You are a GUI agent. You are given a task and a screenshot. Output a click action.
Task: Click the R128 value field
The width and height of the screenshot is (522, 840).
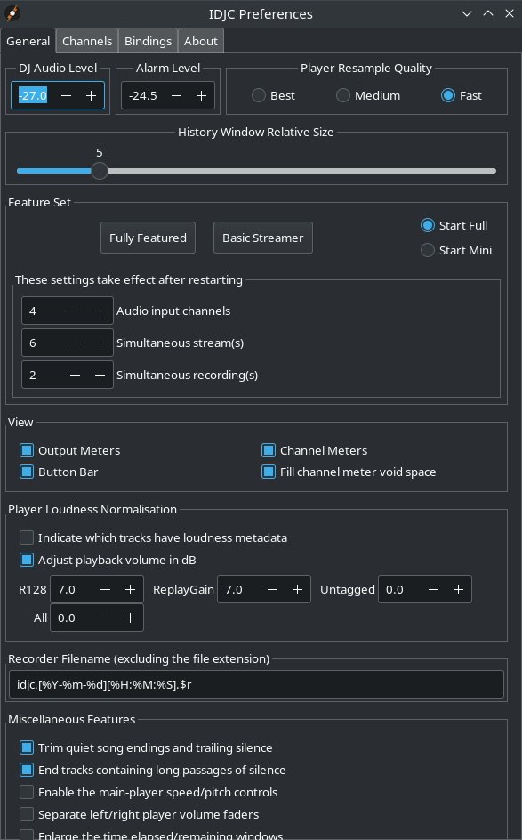click(x=72, y=589)
